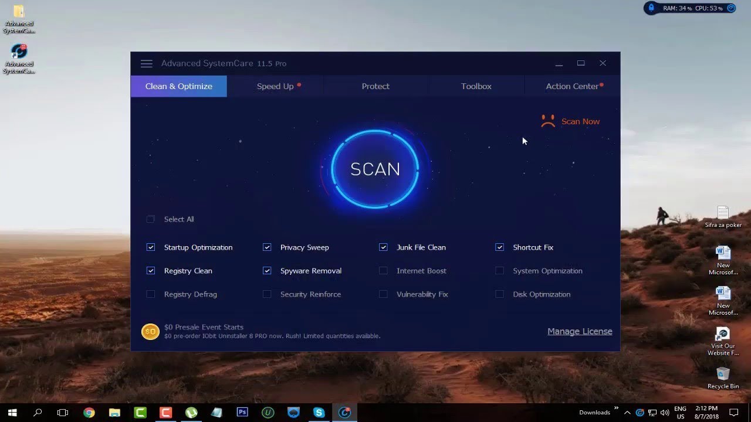
Task: Expand the hidden system tray icons chevron
Action: pos(627,413)
